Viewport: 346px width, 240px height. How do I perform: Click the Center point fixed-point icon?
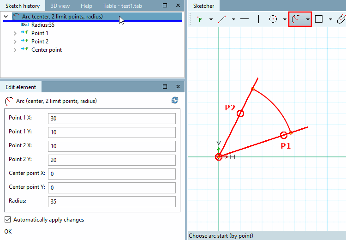pyautogui.click(x=25, y=49)
